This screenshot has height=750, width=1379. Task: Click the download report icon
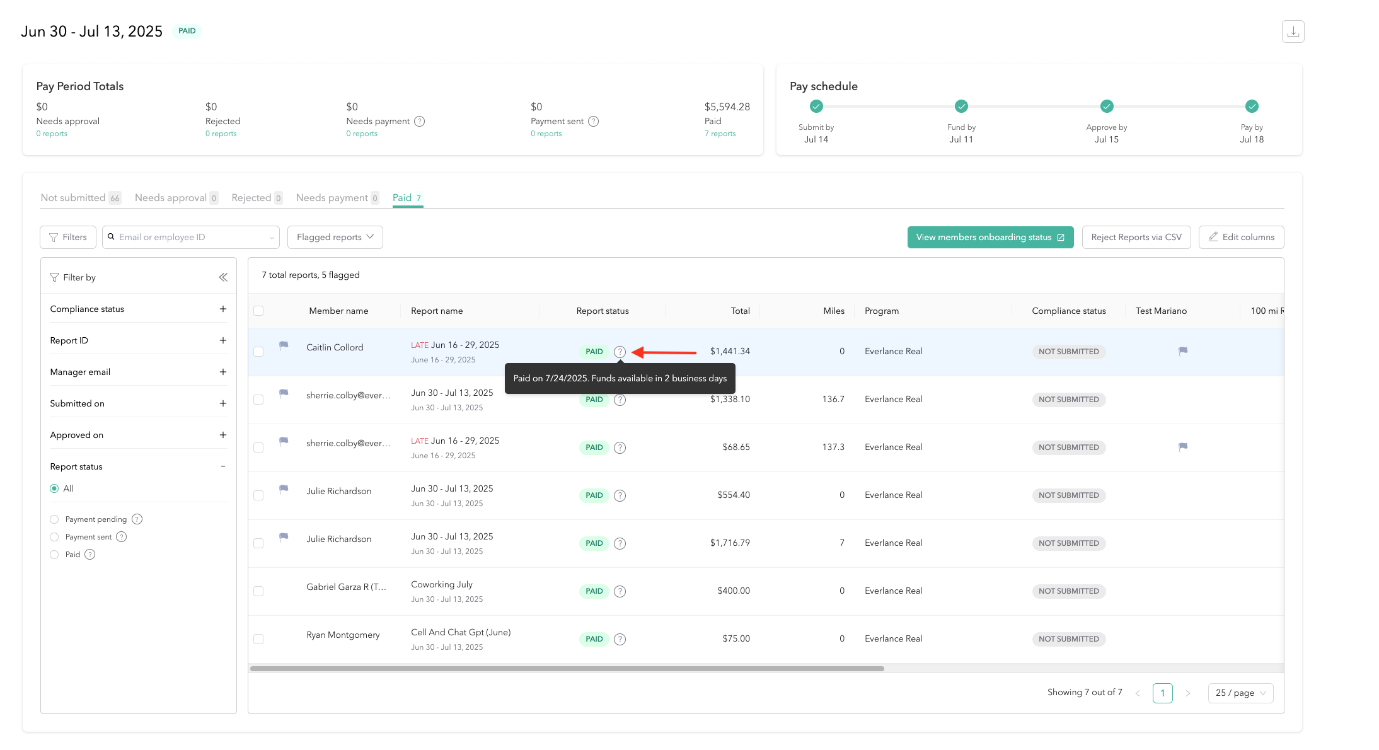coord(1293,32)
